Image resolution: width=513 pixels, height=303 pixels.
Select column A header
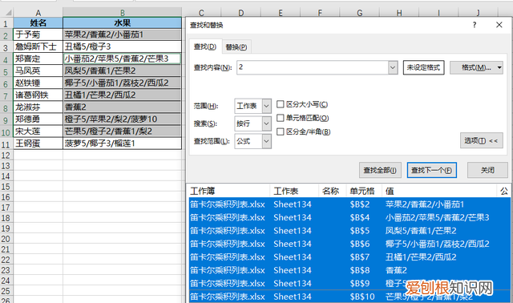click(38, 13)
